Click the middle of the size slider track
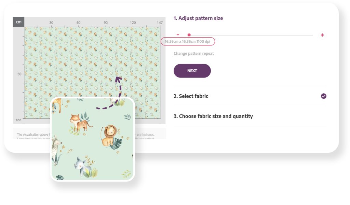The image size is (350, 205). [x=250, y=35]
